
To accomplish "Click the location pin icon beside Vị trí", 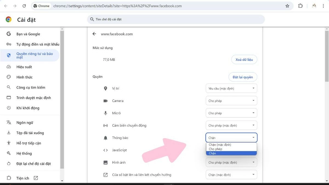I will click(x=106, y=88).
